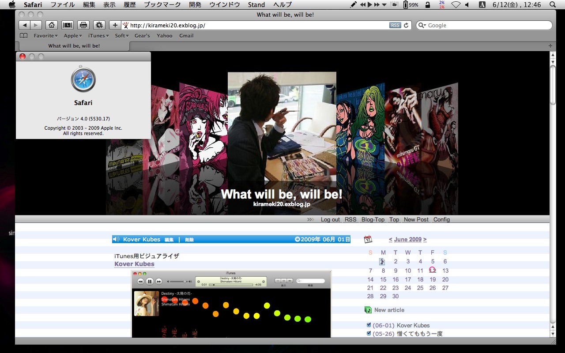Click the battery 99% status icon

click(x=411, y=4)
